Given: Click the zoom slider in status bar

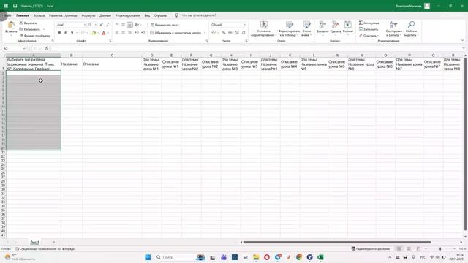Looking at the screenshot, I should pos(440,248).
